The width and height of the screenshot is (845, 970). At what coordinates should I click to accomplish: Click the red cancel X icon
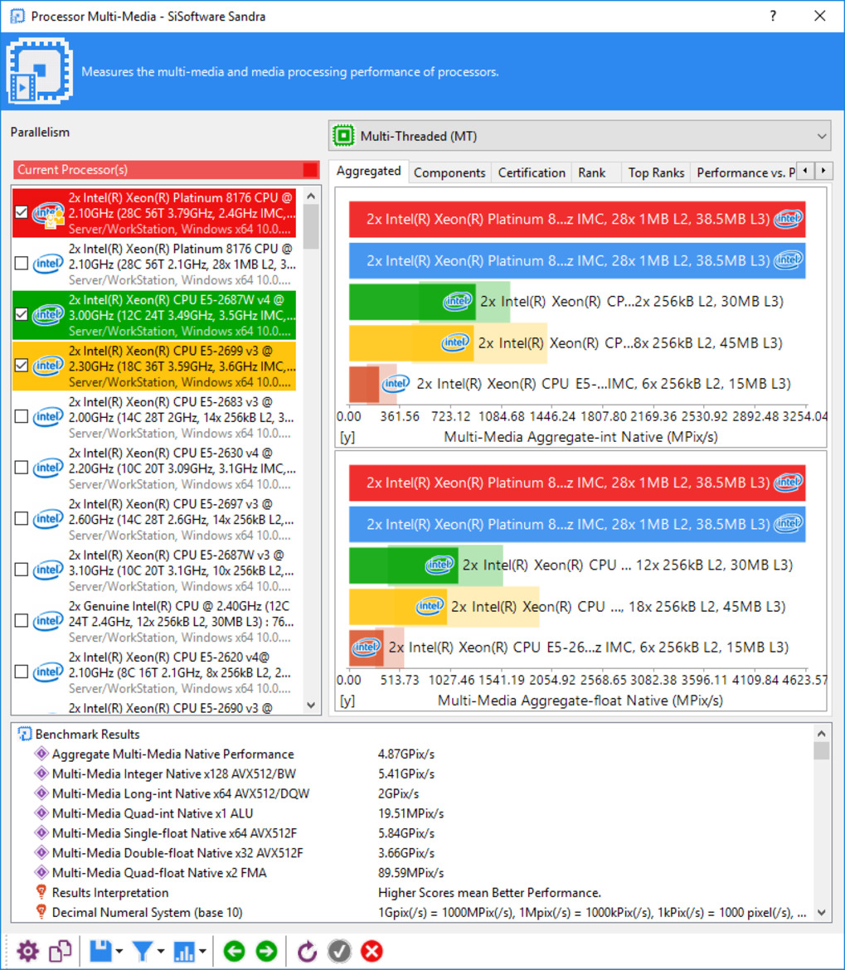point(372,952)
